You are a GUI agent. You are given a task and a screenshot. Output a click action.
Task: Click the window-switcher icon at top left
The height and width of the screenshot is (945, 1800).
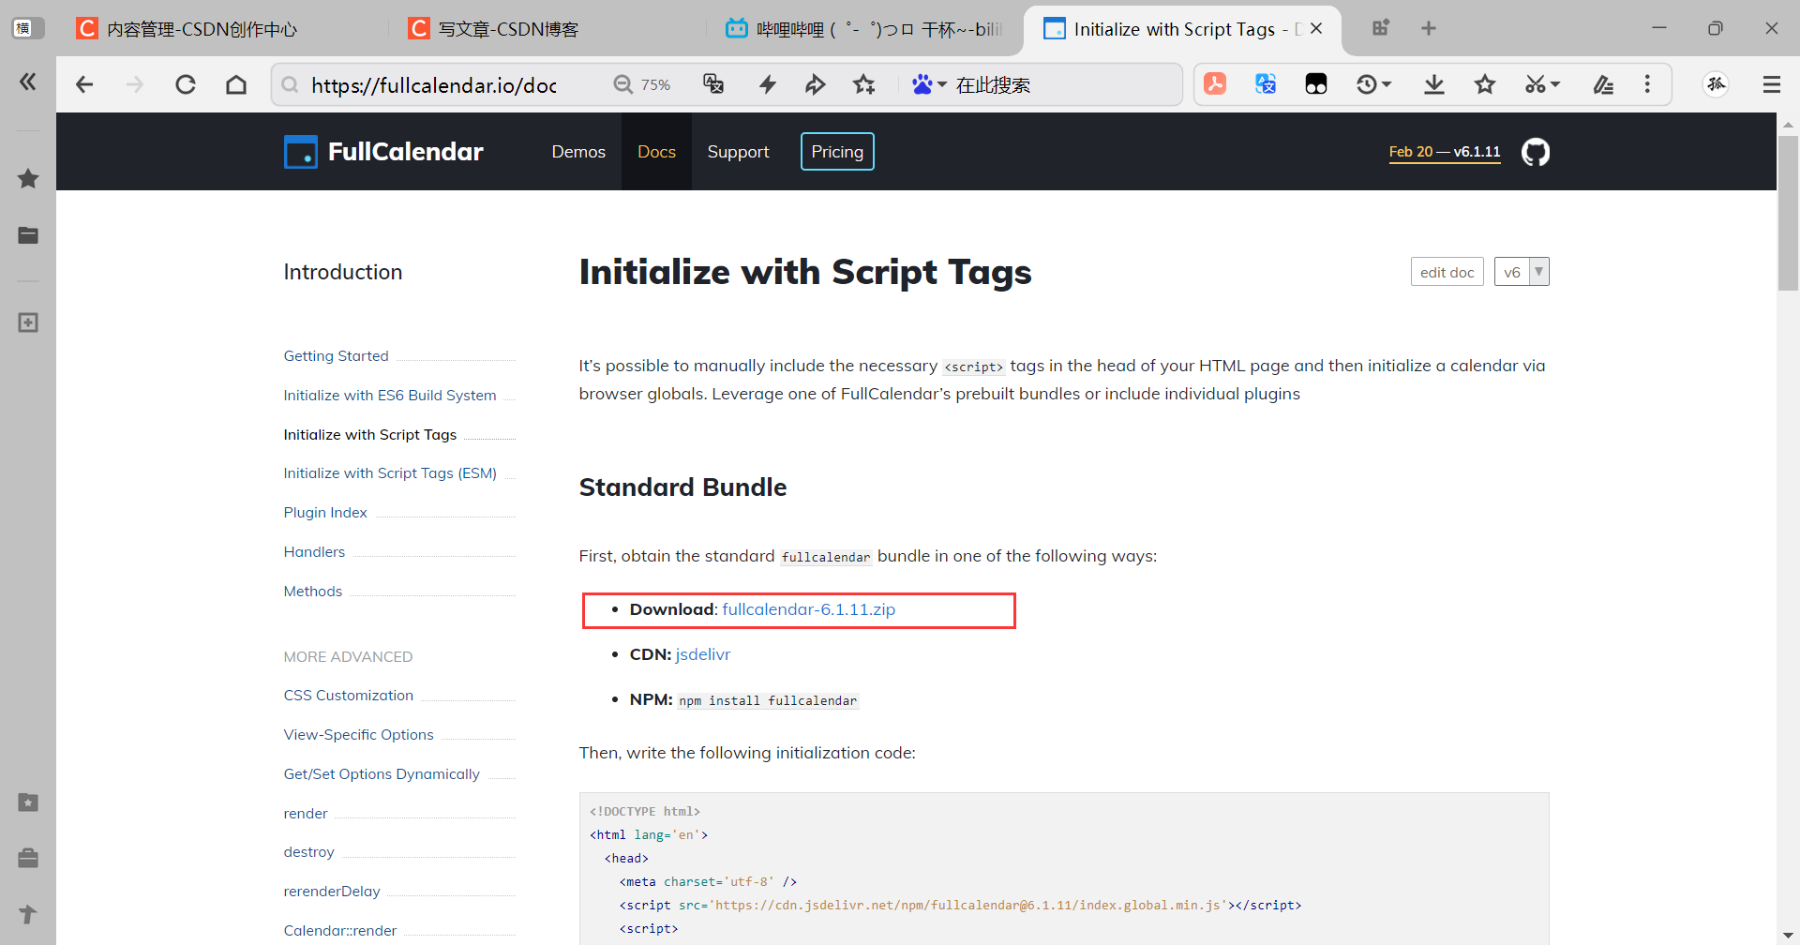coord(27,28)
